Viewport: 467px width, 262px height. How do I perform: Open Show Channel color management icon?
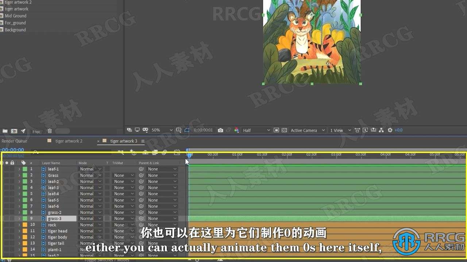click(x=236, y=130)
